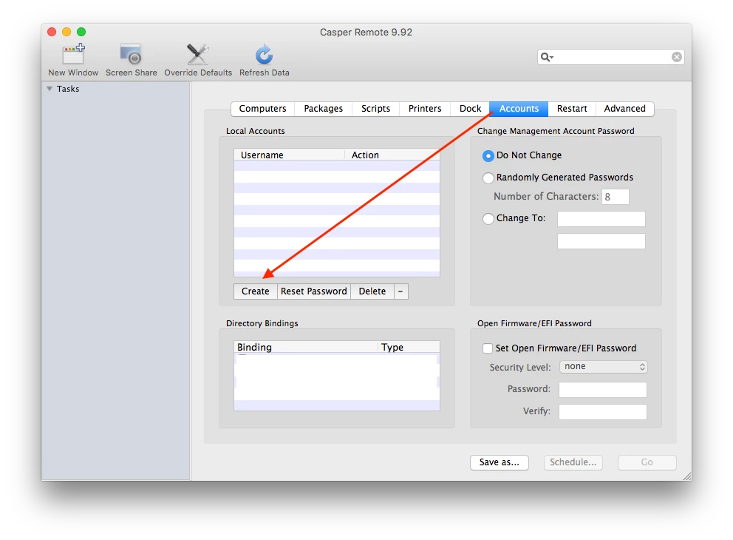The image size is (733, 540).
Task: Click the Delete account button
Action: (372, 291)
